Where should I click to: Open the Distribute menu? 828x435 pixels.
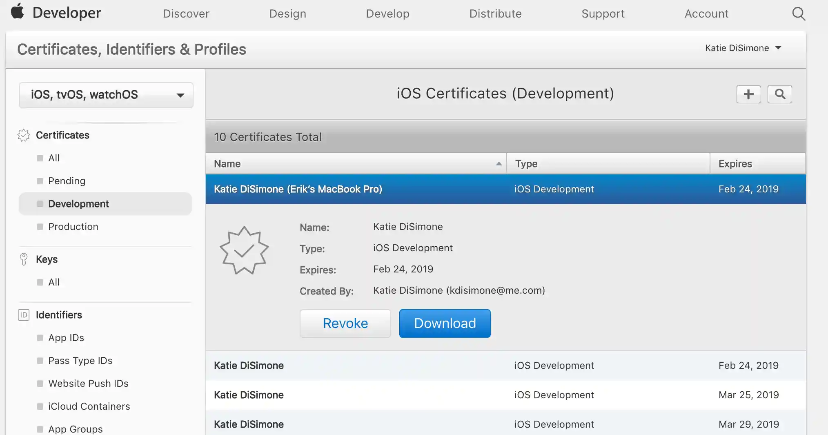tap(495, 14)
